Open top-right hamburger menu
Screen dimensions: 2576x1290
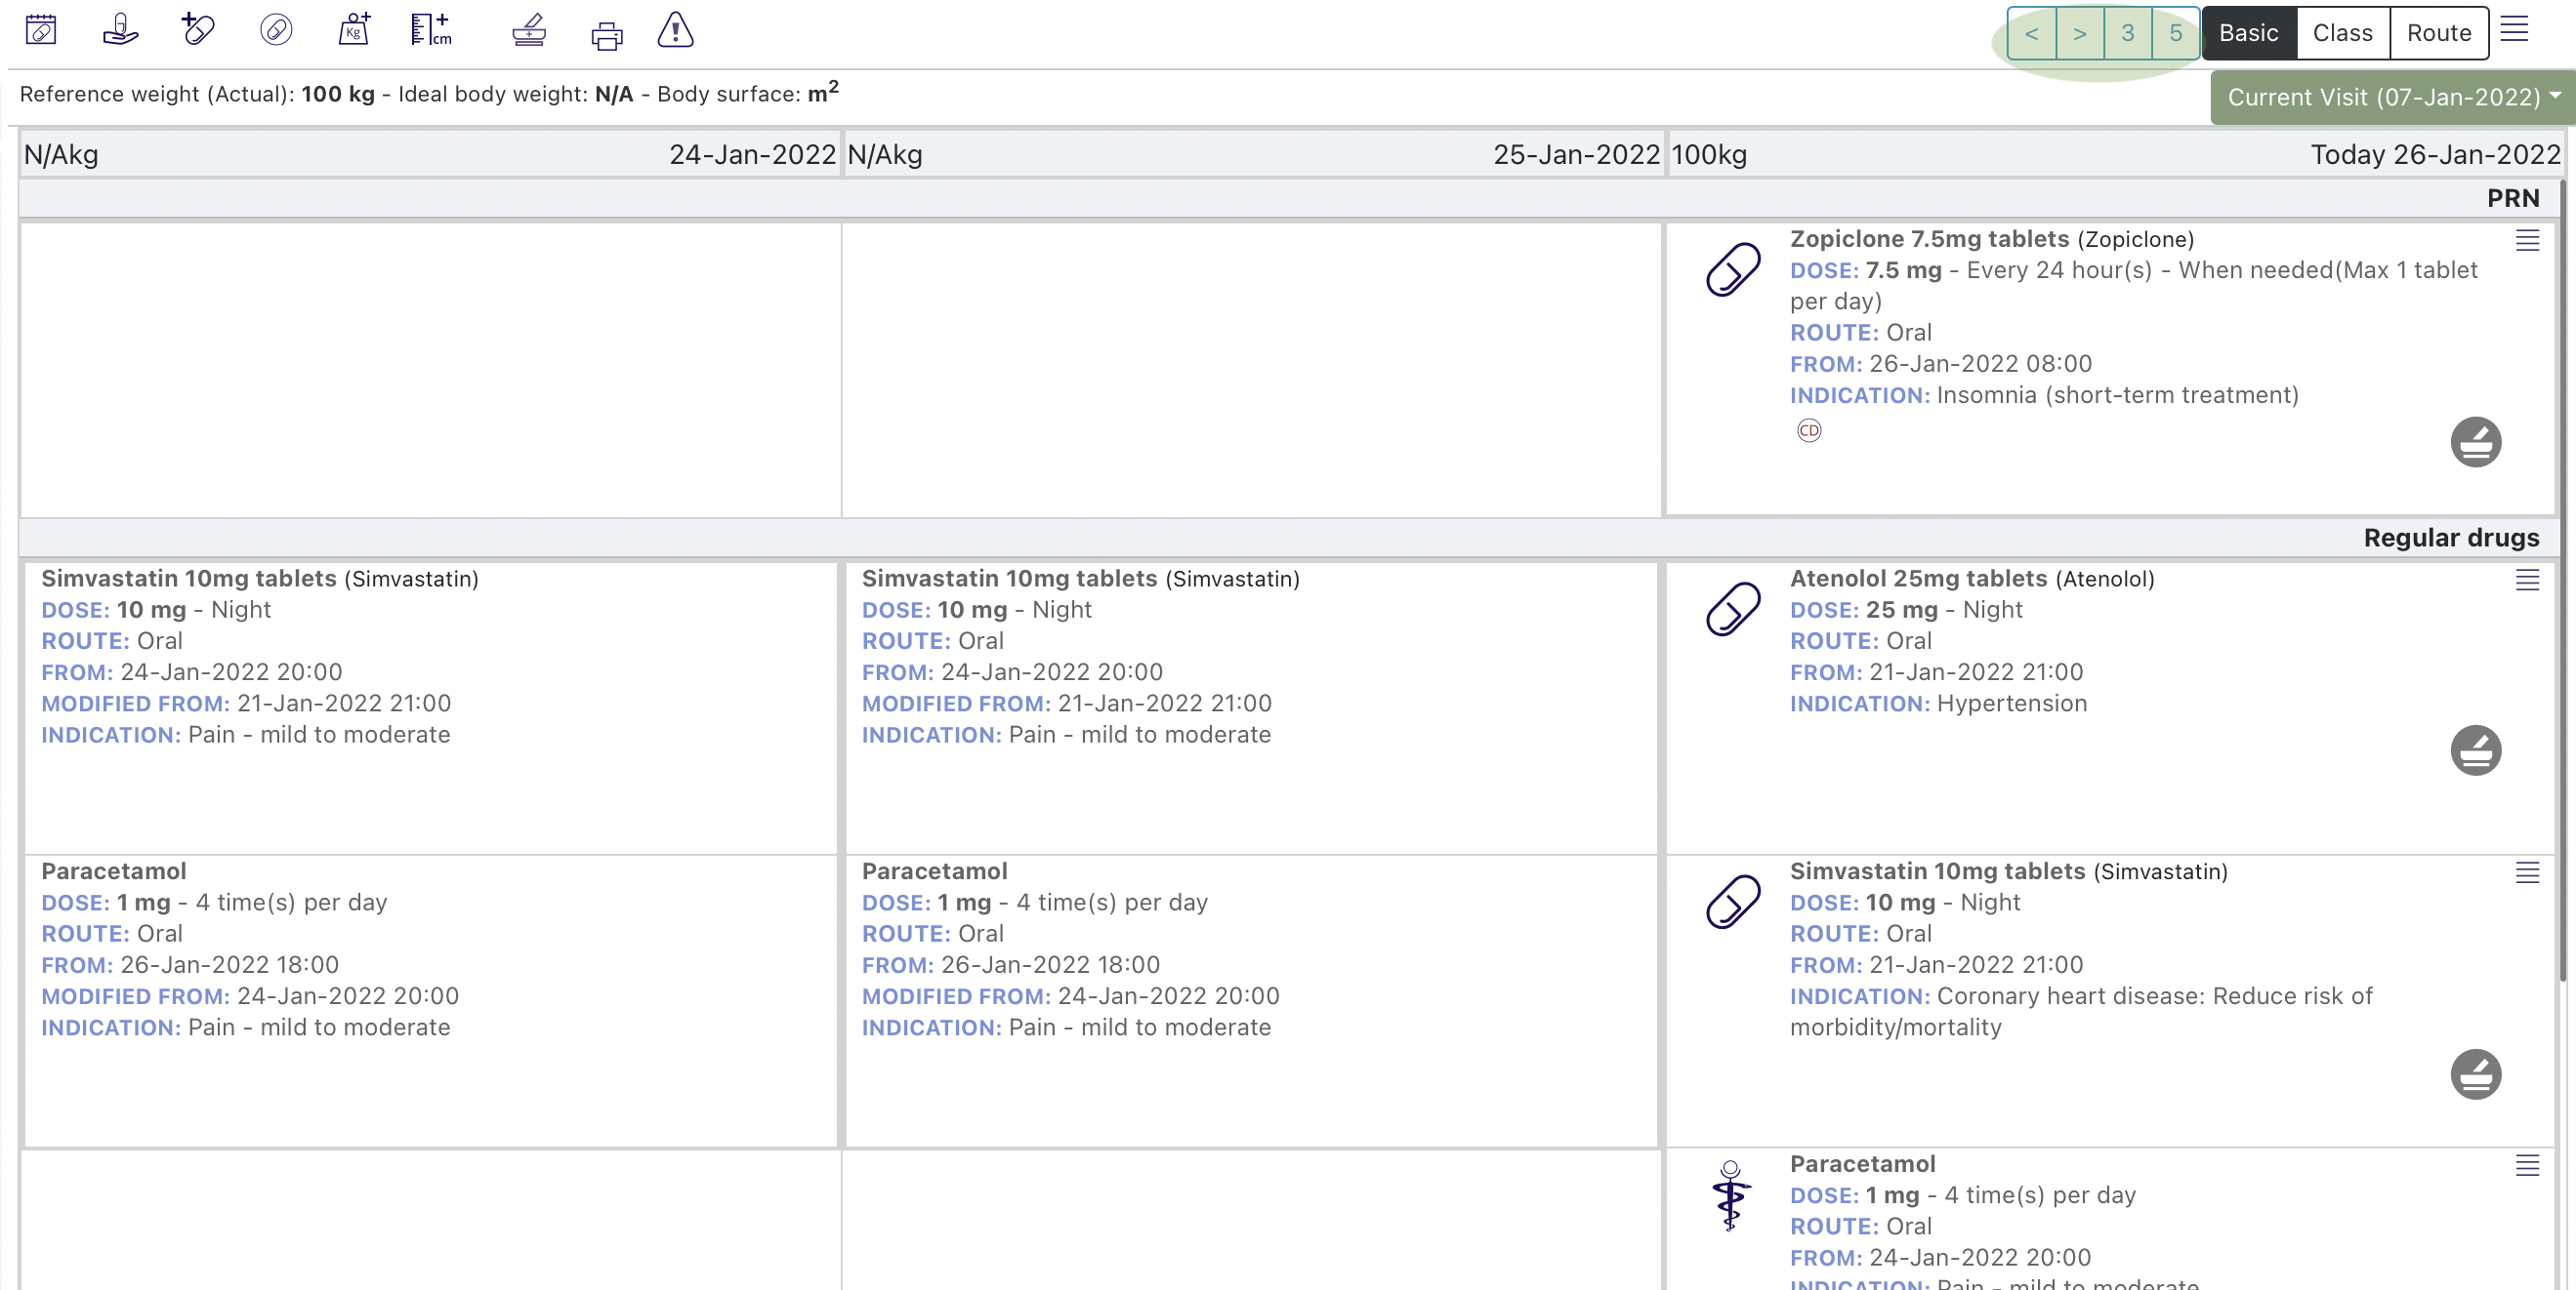click(x=2514, y=29)
